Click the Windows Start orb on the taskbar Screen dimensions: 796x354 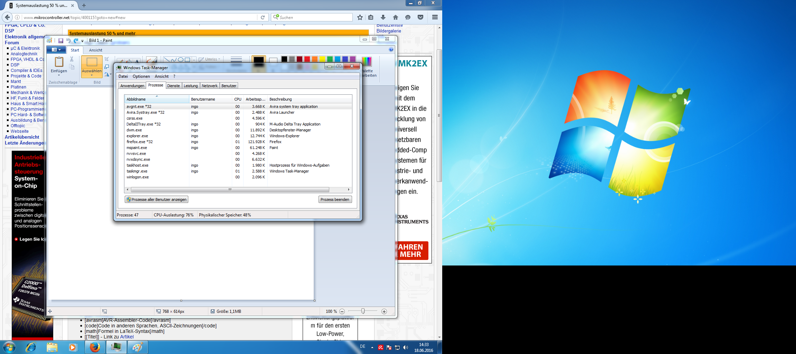9,347
